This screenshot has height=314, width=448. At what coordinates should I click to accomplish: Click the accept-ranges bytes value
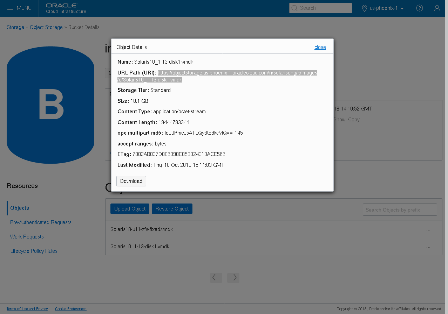pos(161,144)
